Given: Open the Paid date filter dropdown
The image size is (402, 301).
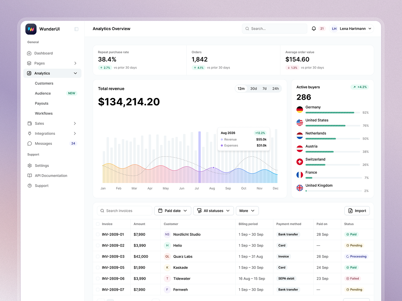Looking at the screenshot, I should point(173,211).
